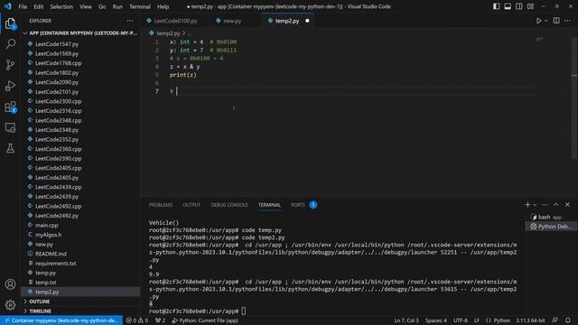Image resolution: width=578 pixels, height=325 pixels.
Task: Open README.md in explorer
Action: tap(51, 254)
